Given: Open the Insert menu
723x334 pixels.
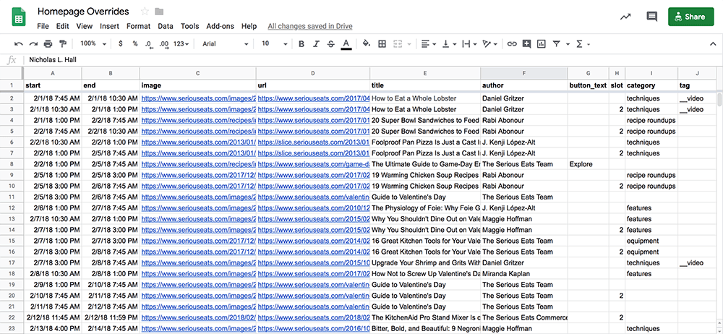Looking at the screenshot, I should tap(109, 26).
